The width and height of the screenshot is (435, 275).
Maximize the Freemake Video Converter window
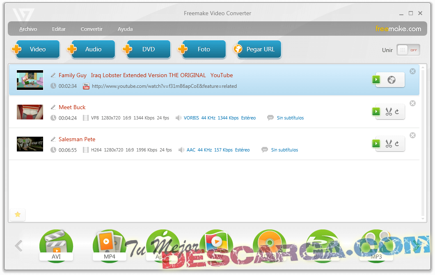coord(411,13)
